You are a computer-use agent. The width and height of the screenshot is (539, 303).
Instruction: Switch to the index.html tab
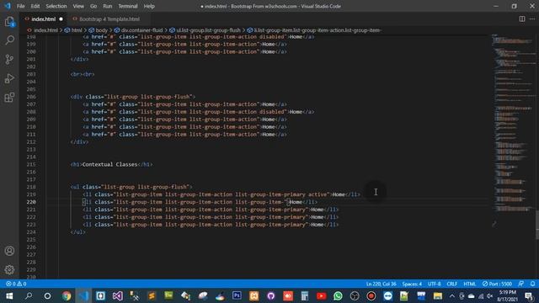44,19
